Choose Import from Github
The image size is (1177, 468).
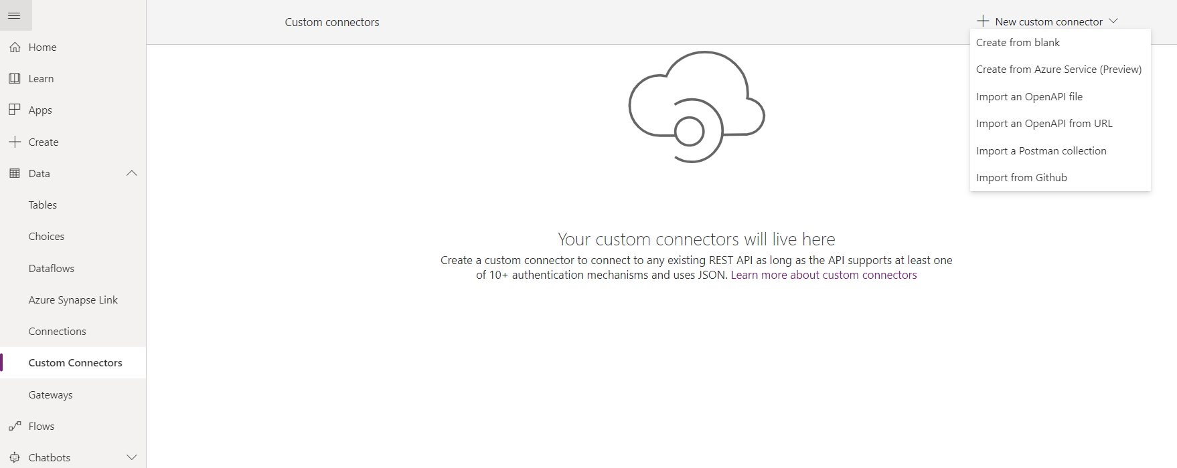[1021, 178]
